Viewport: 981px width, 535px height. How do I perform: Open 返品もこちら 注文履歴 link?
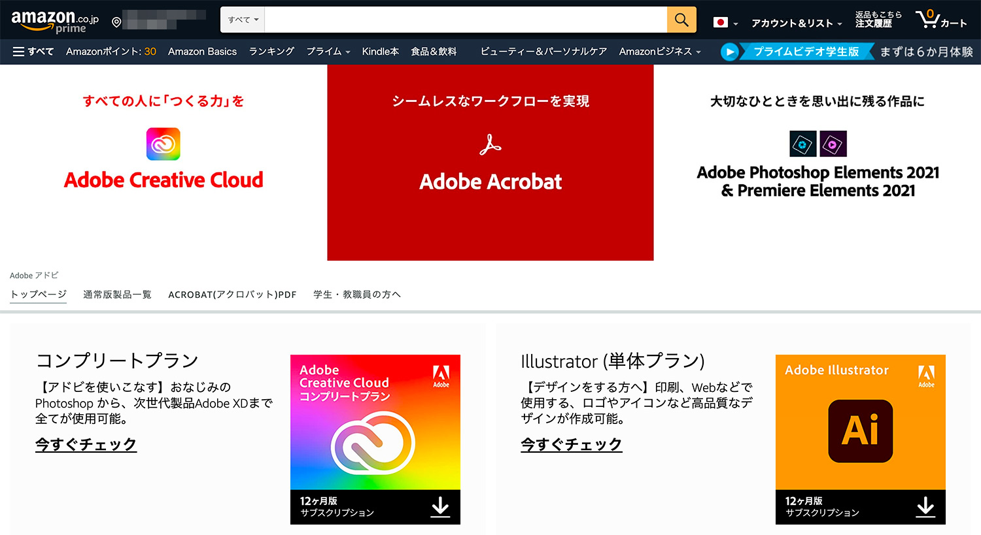coord(878,19)
